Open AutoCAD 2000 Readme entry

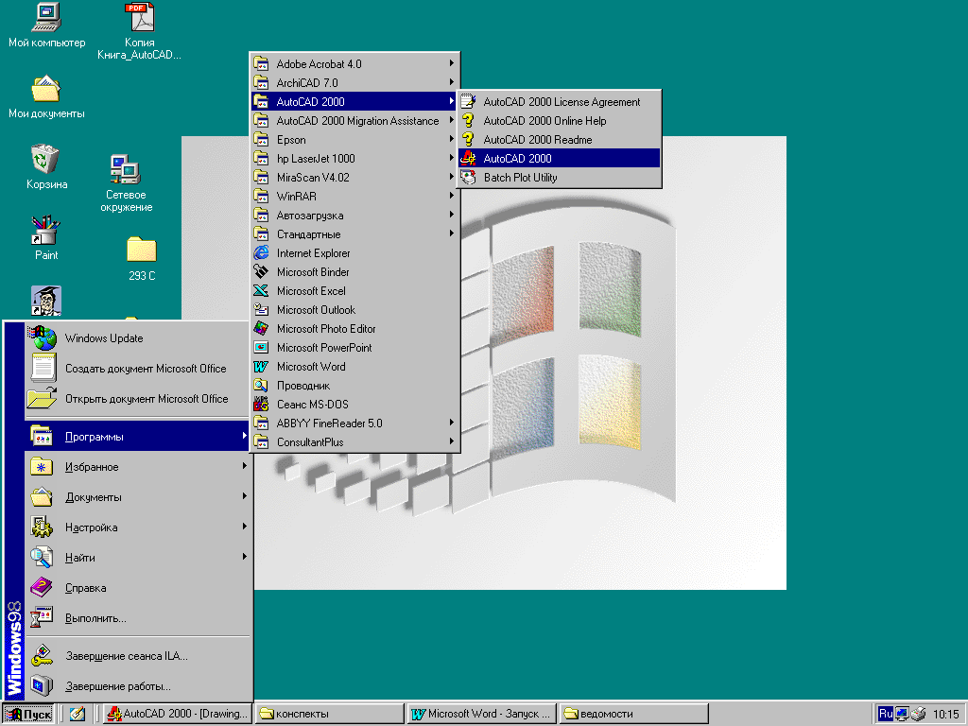[x=560, y=140]
